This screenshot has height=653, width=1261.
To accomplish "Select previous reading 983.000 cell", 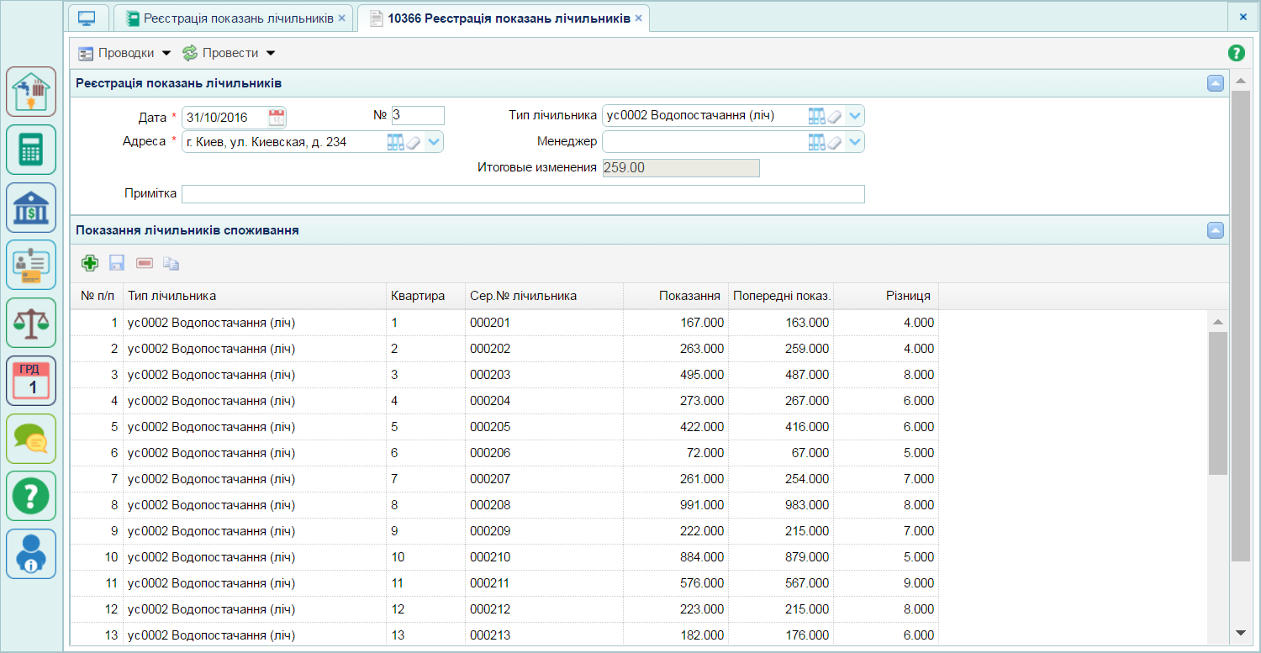I will click(x=780, y=505).
